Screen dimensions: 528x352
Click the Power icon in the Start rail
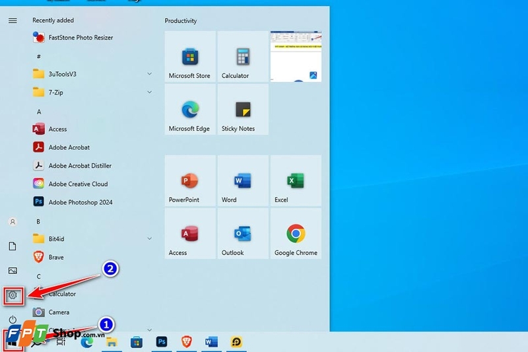tap(13, 319)
